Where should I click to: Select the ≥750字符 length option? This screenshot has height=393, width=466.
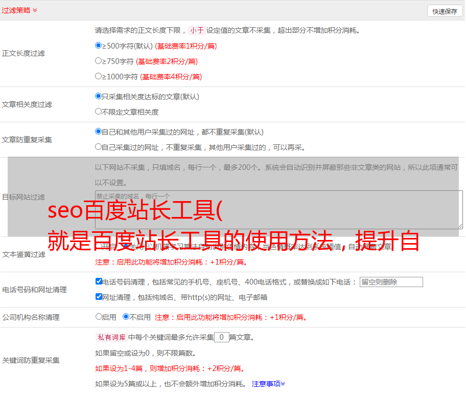99,61
